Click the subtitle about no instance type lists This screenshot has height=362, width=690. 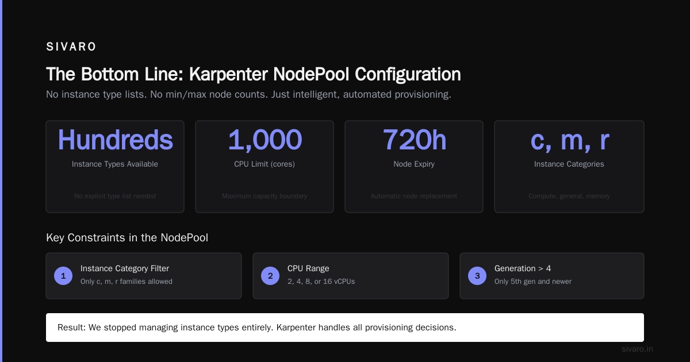pos(248,95)
